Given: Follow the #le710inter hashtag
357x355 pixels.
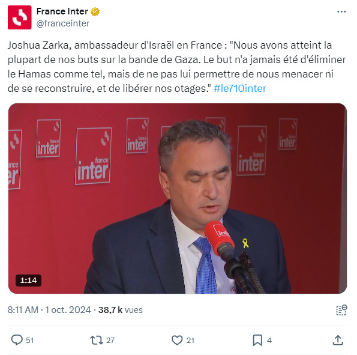Looking at the screenshot, I should pos(240,88).
